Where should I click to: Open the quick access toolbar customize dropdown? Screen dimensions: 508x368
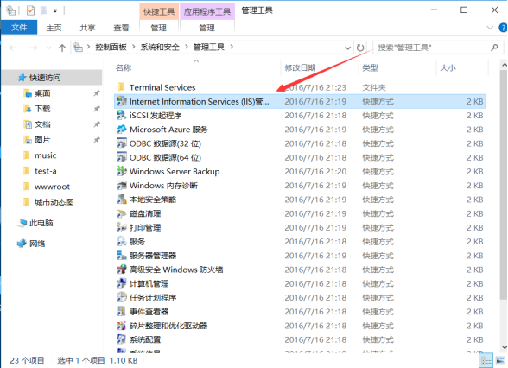pos(55,11)
